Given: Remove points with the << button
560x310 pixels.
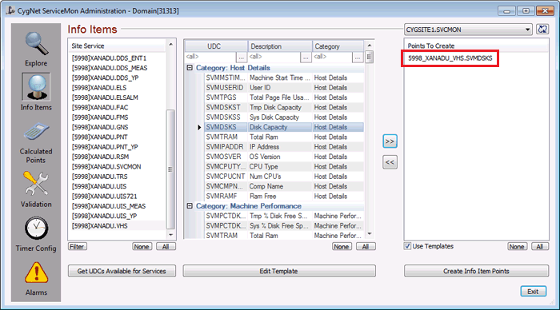Looking at the screenshot, I should [390, 162].
